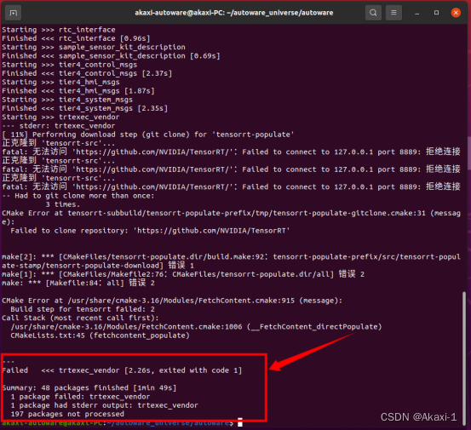Minimize the terminal window
Image resolution: width=471 pixels, height=430 pixels.
point(417,13)
